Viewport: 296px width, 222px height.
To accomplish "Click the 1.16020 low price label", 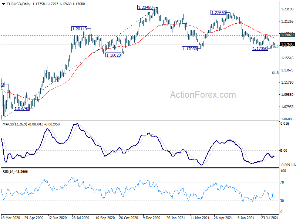I will click(x=114, y=55).
